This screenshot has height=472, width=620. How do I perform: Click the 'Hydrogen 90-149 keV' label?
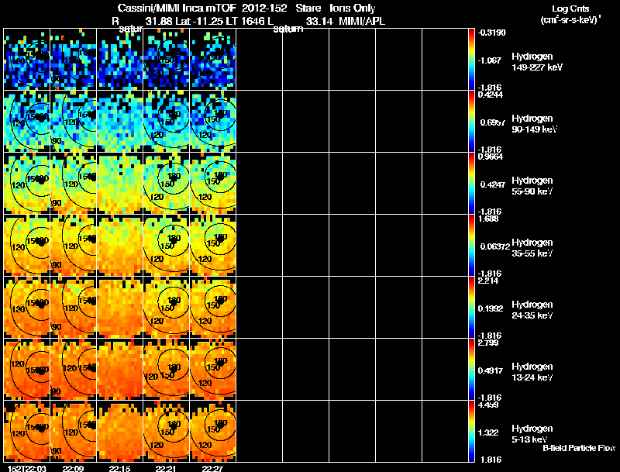pos(534,124)
